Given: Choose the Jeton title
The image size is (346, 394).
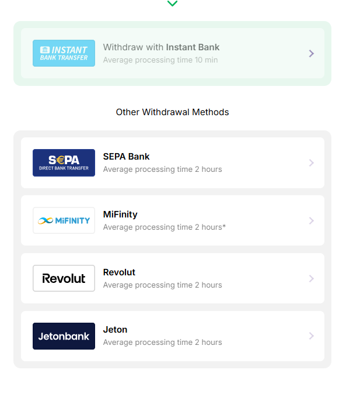Looking at the screenshot, I should (x=115, y=330).
